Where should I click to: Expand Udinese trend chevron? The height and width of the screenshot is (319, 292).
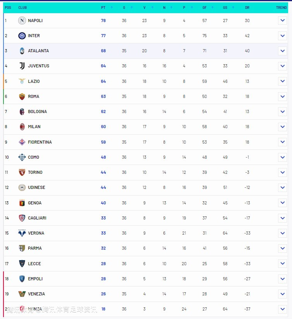282,187
